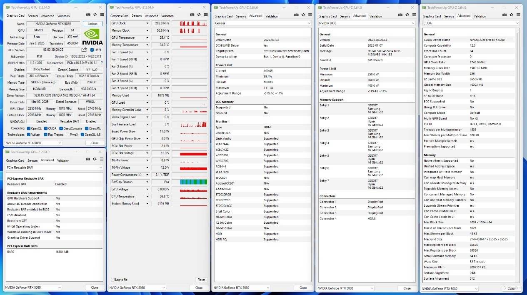
Task: Toggle the OpenCL checkbox
Action: pyautogui.click(x=29, y=128)
